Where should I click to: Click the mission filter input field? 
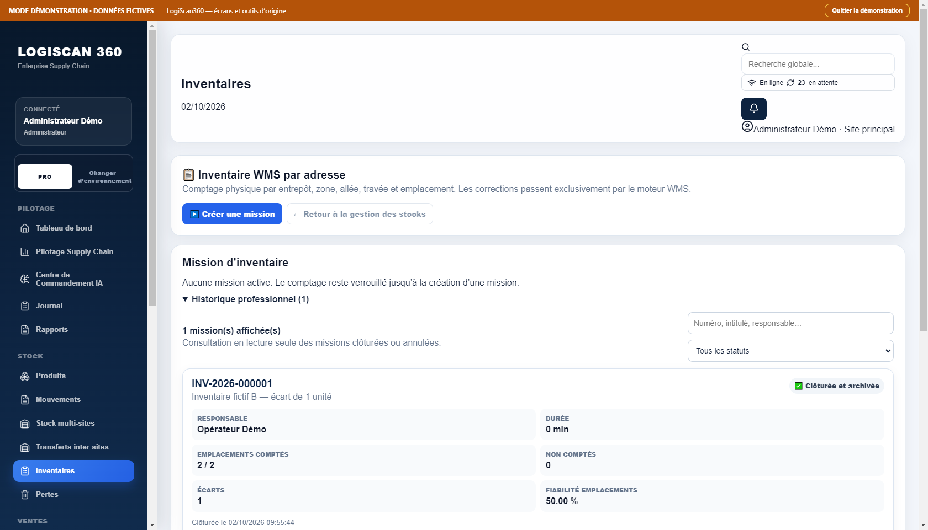click(x=790, y=323)
